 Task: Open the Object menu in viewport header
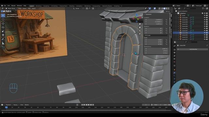point(34,8)
